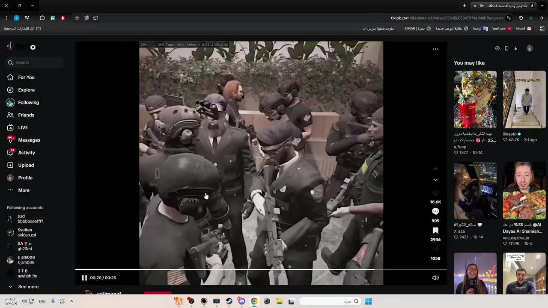Go to the next video arrow
Viewport: 548px width, 308px height.
tap(435, 180)
